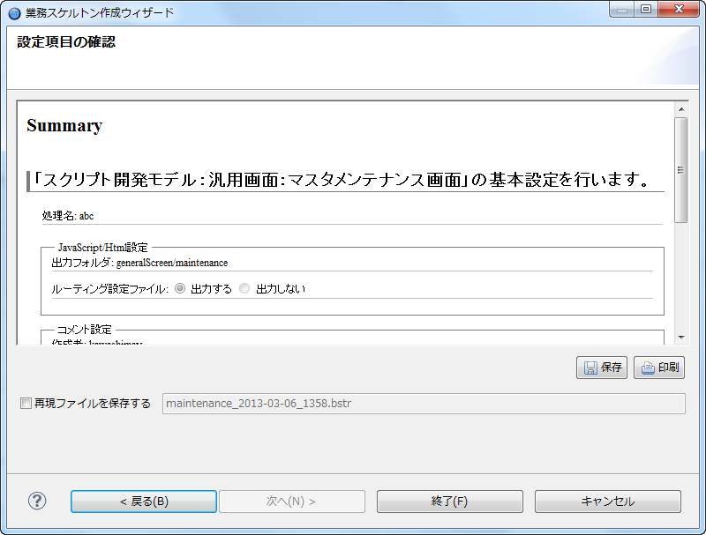706x535 pixels.
Task: Select the 出力する radio button
Action: (x=180, y=288)
